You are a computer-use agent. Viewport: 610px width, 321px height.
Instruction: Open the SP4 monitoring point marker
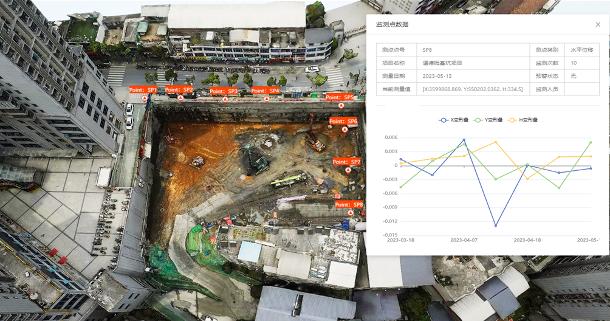point(267,98)
